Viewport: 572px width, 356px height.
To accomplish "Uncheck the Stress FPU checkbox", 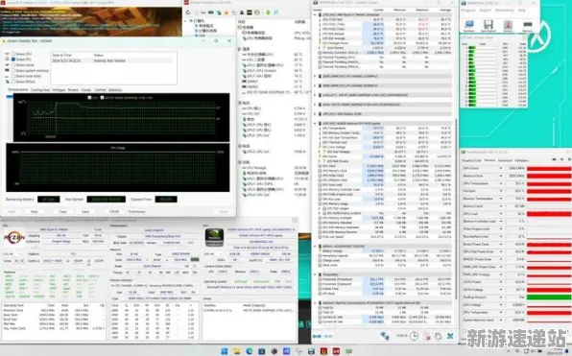I will (13, 59).
